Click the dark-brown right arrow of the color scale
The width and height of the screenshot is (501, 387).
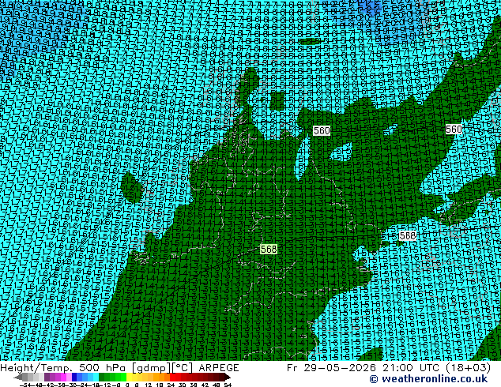pos(228,377)
